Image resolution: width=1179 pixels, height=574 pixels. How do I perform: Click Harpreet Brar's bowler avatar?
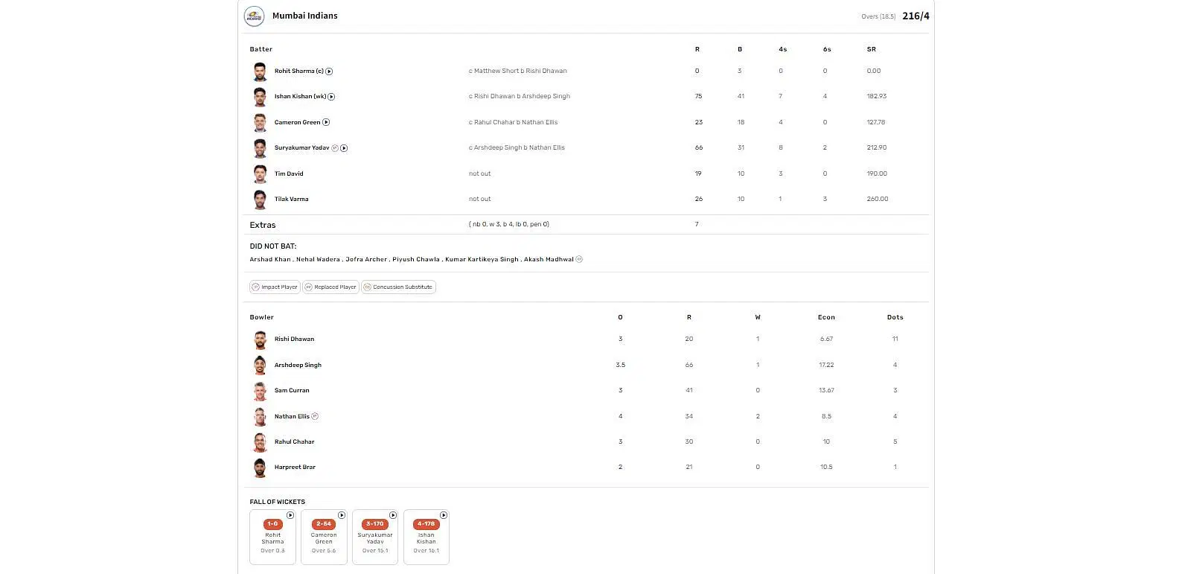tap(260, 467)
